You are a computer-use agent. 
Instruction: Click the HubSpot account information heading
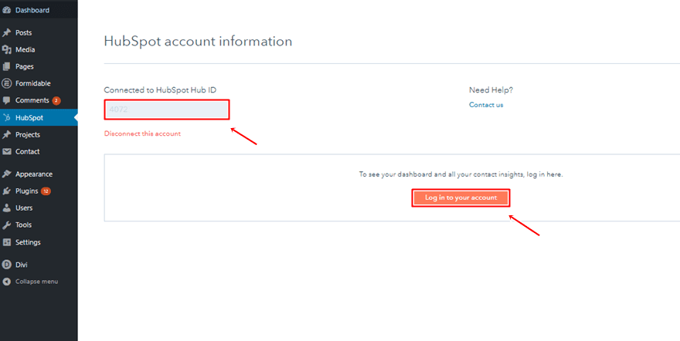(198, 42)
